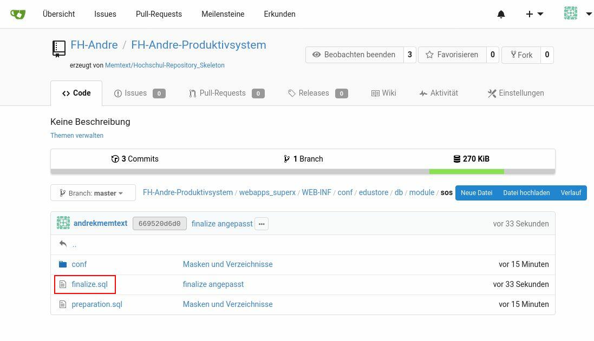Click the conf folder icon

pos(63,264)
